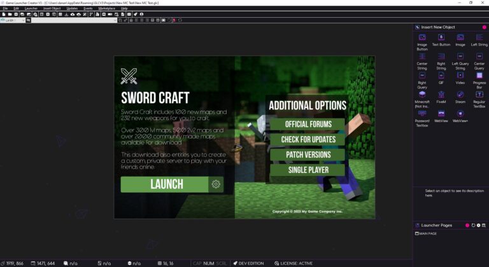Select the copyright text on canvas
The width and height of the screenshot is (489, 267).
pyautogui.click(x=307, y=211)
